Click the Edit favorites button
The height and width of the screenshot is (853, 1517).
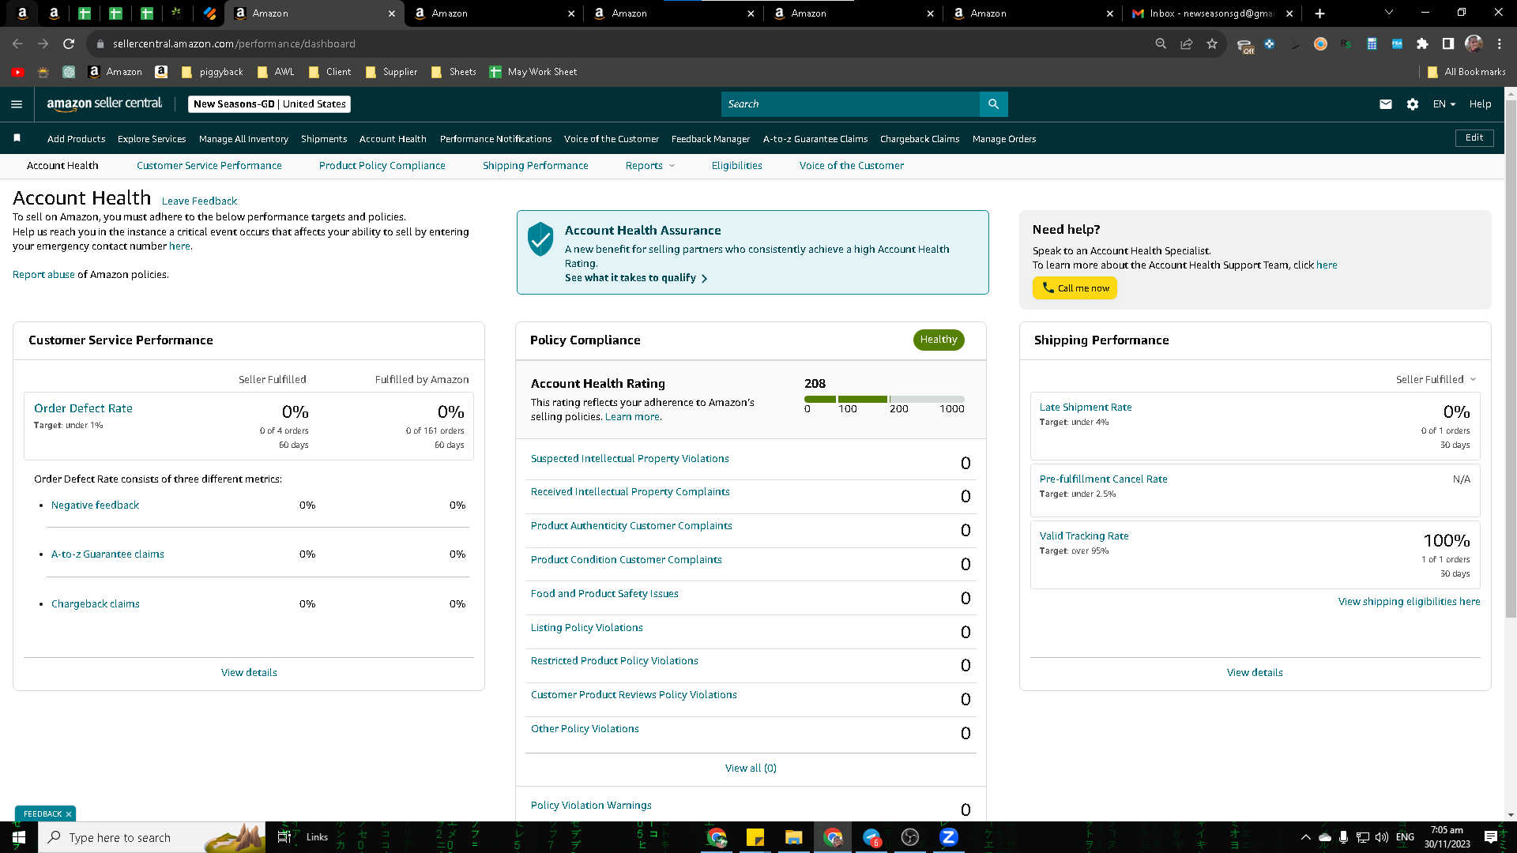[x=1474, y=137]
